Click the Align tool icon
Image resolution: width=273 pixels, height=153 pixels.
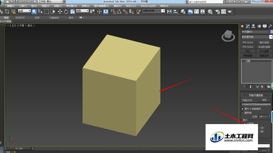coord(176,12)
